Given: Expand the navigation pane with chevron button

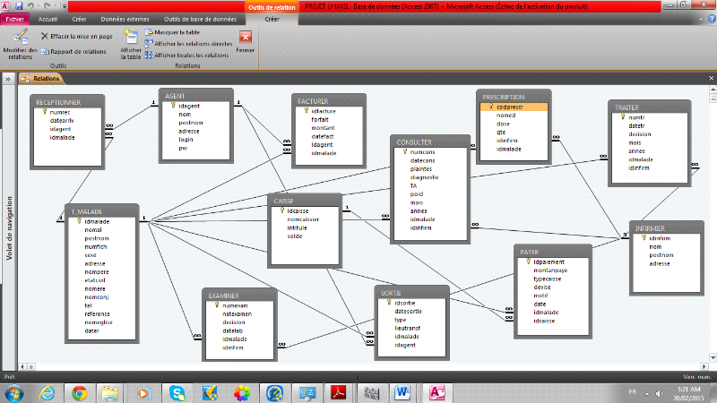Looking at the screenshot, I should pyautogui.click(x=7, y=79).
